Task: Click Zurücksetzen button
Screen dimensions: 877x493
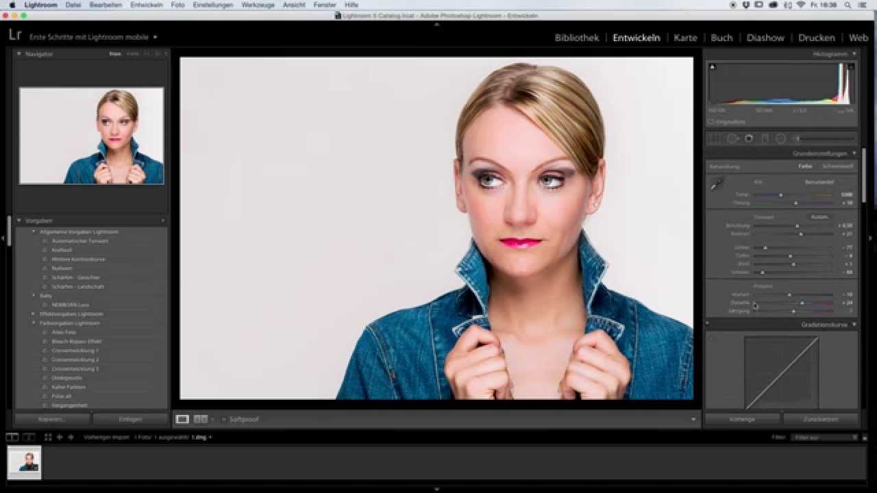Action: click(821, 419)
